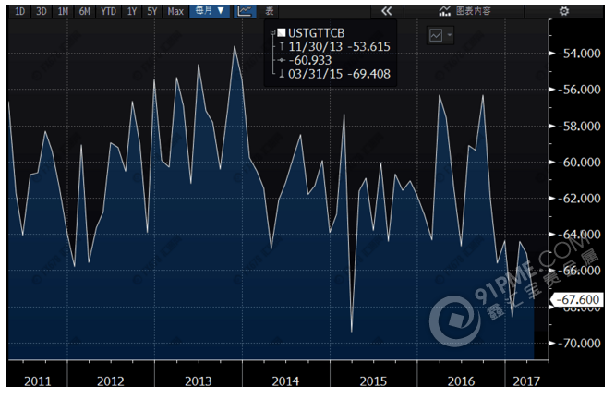Switch to 5Y time range

[152, 11]
